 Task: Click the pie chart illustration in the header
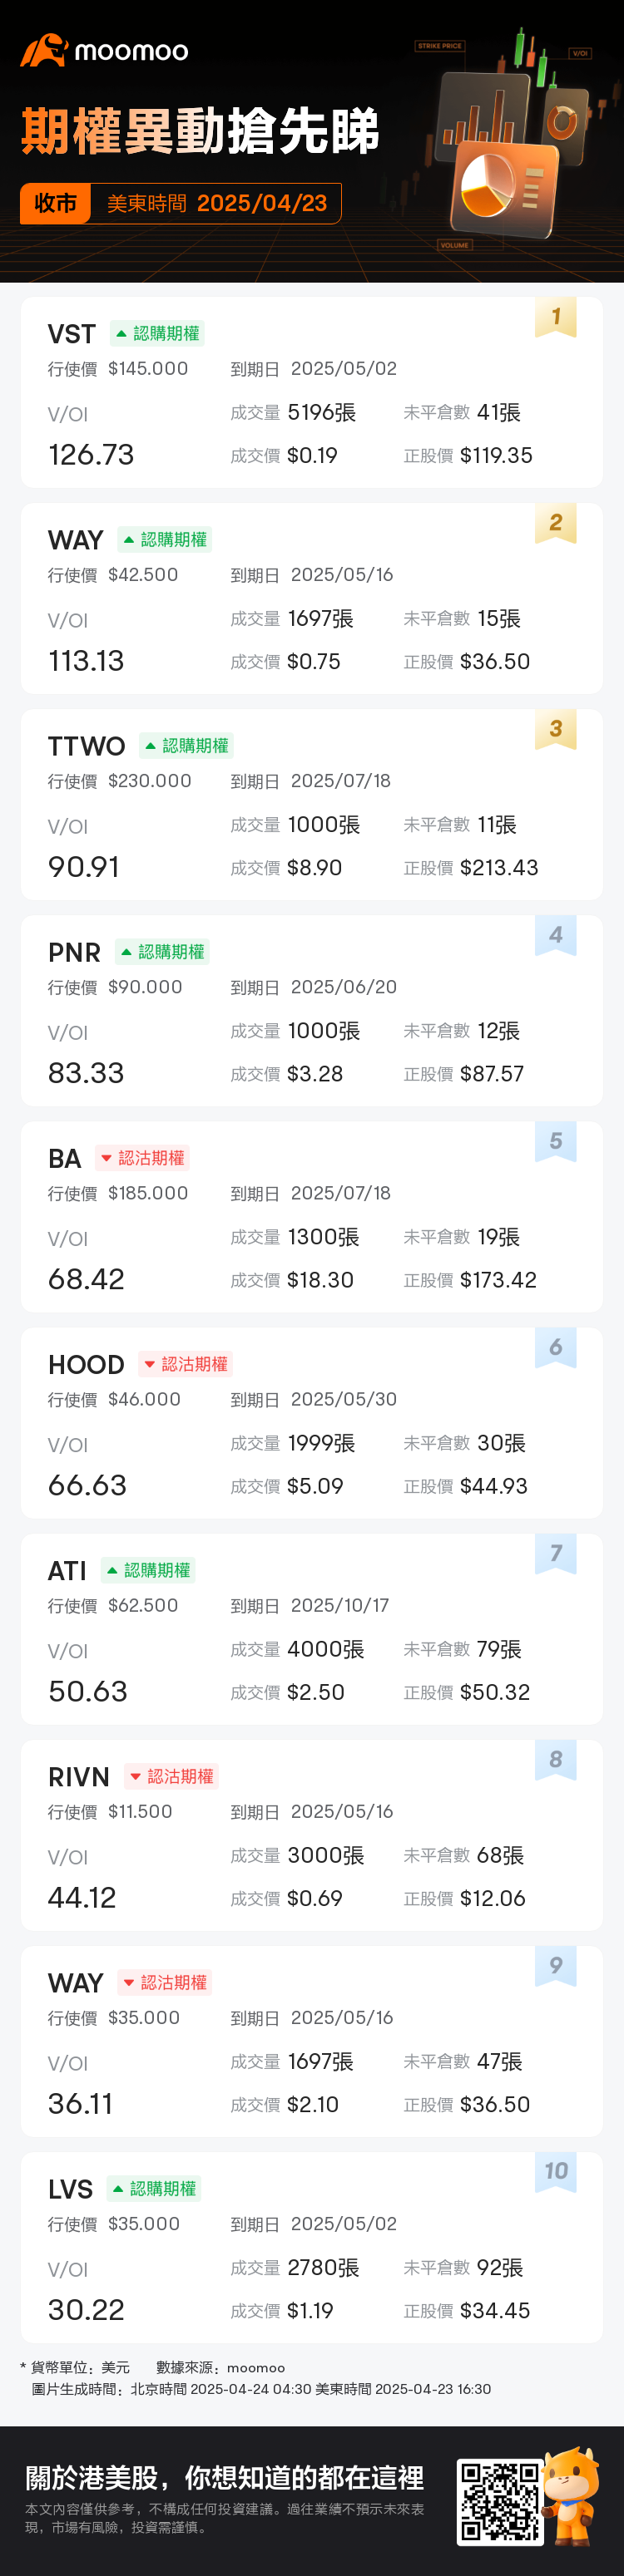coord(488,185)
